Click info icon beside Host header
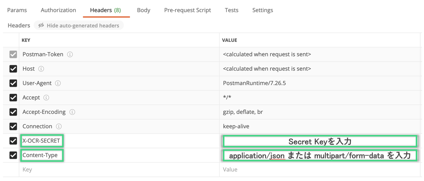424x181 pixels. pyautogui.click(x=41, y=69)
